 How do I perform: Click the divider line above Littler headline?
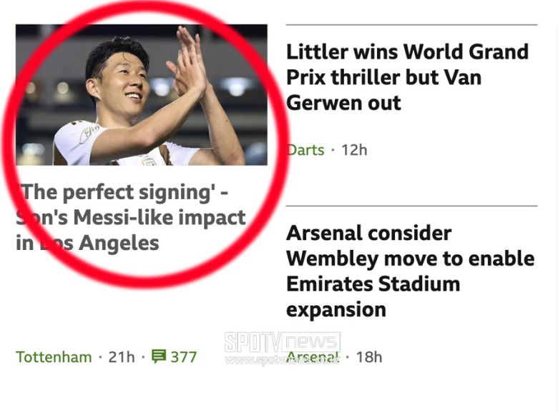[411, 25]
